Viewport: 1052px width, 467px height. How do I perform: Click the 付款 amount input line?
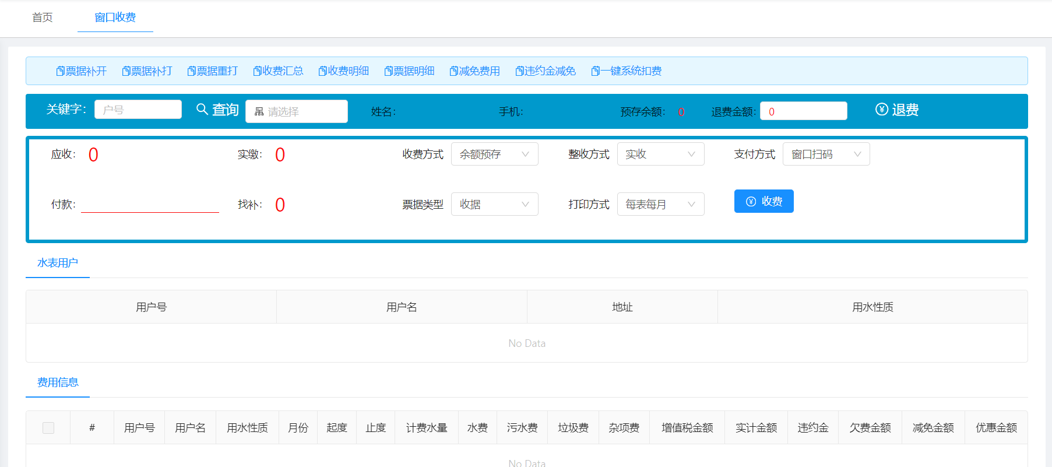click(150, 205)
